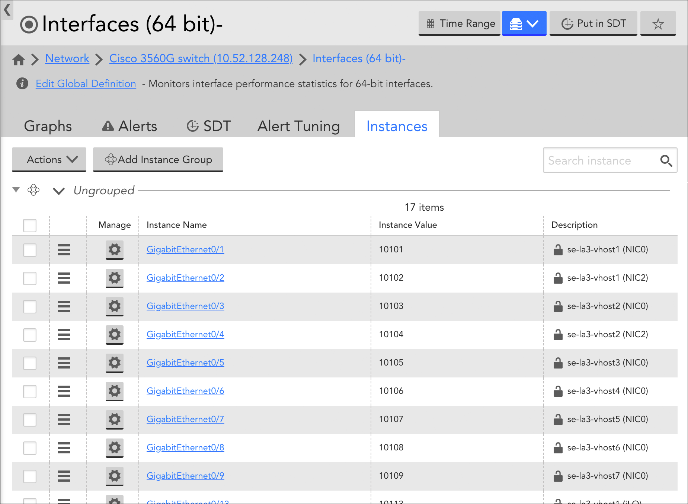Collapse the Ungrouped section chevron
The height and width of the screenshot is (504, 688).
(x=59, y=191)
